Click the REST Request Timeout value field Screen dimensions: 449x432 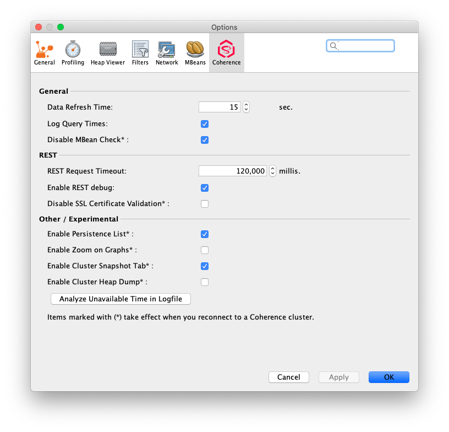tap(233, 171)
